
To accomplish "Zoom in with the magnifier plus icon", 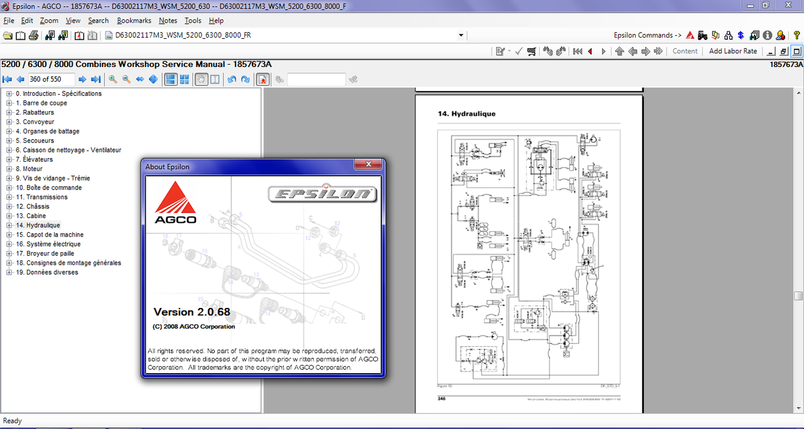I will (x=113, y=79).
